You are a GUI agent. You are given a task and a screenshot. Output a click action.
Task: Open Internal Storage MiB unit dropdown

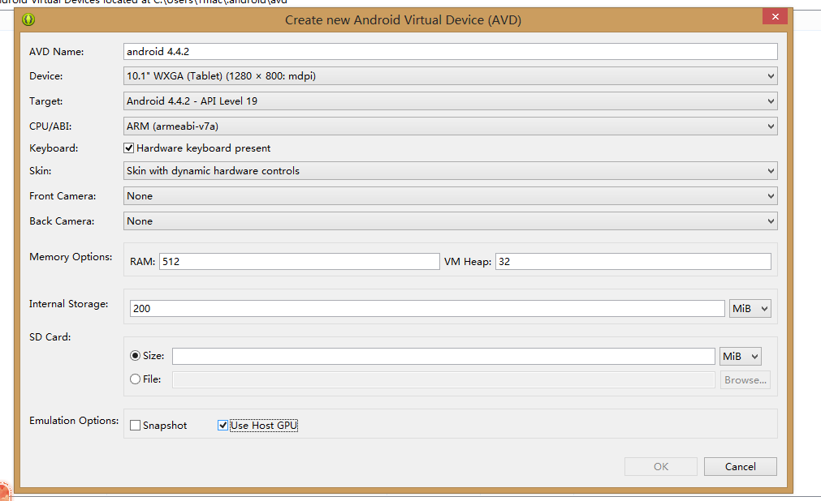point(750,309)
